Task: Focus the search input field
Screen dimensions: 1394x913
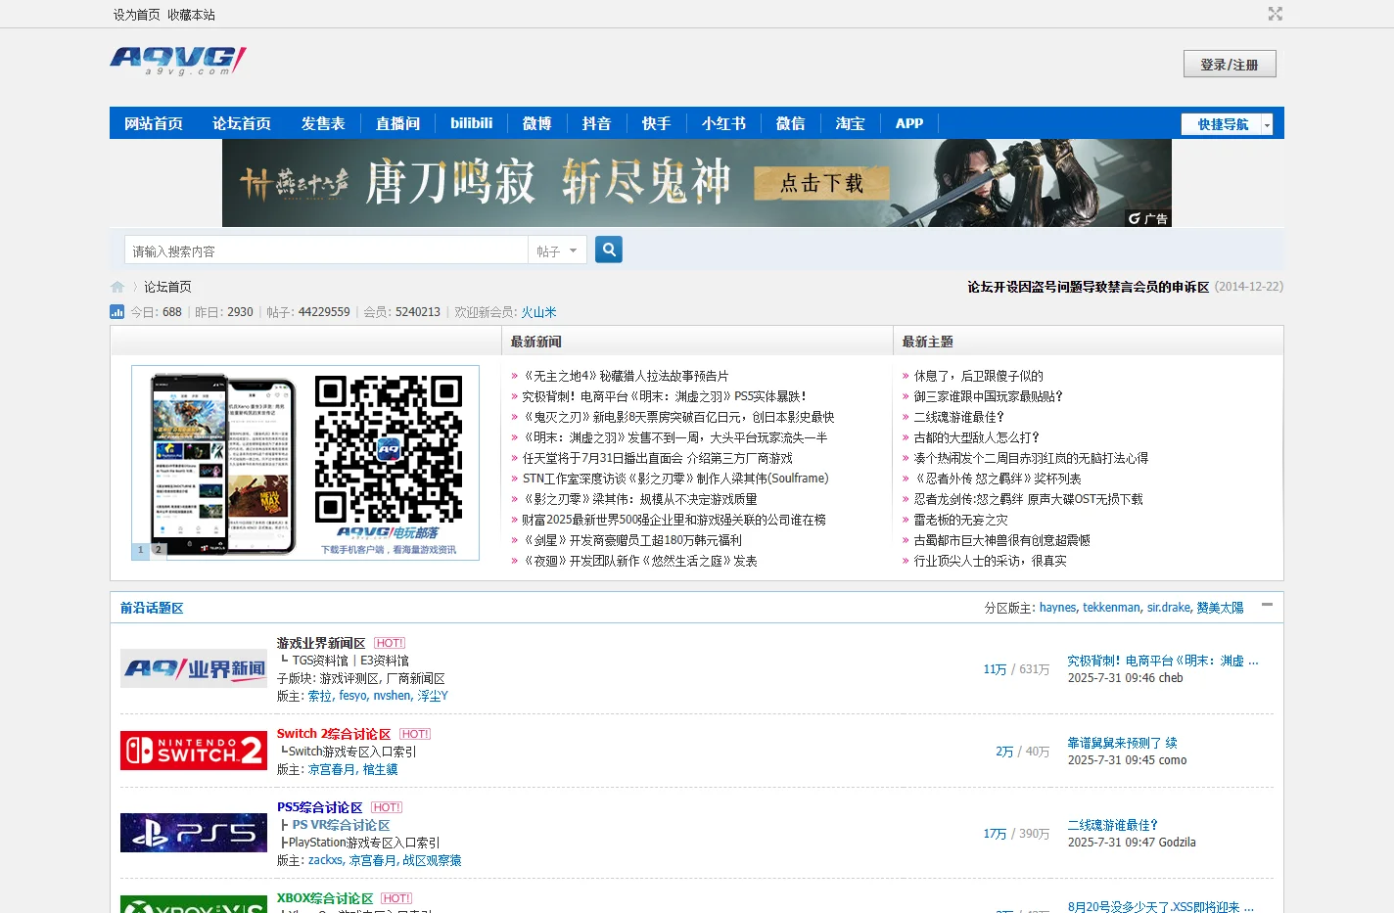Action: pos(326,251)
